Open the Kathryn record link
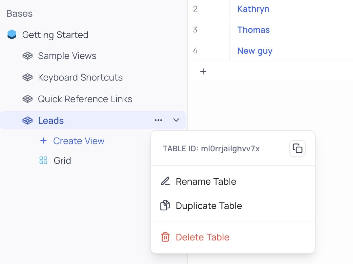This screenshot has height=264, width=353. coord(253,9)
